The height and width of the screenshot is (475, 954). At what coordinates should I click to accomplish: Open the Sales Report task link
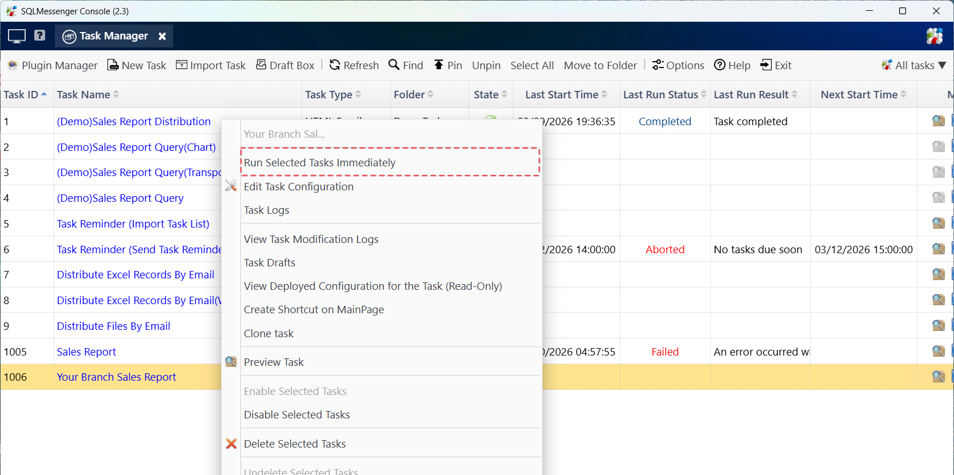(x=86, y=352)
